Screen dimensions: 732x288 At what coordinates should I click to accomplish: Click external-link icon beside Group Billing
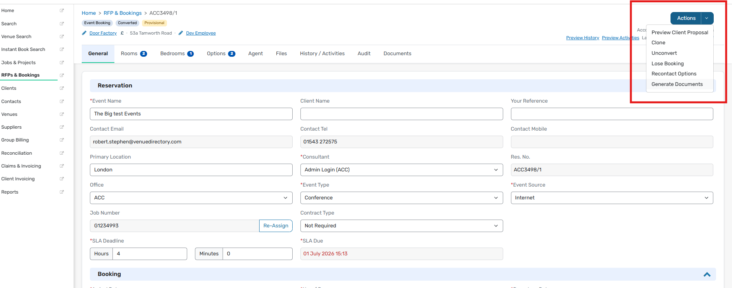[61, 140]
